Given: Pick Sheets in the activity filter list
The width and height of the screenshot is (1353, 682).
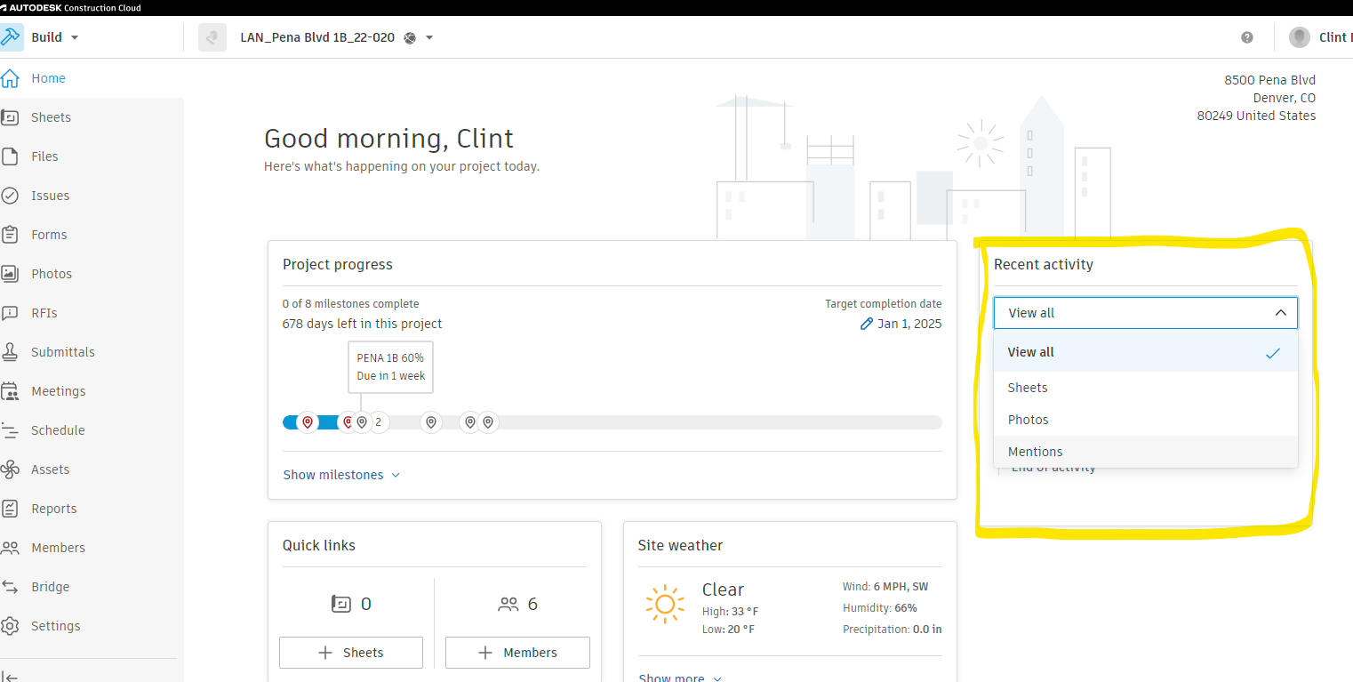Looking at the screenshot, I should pos(1028,388).
